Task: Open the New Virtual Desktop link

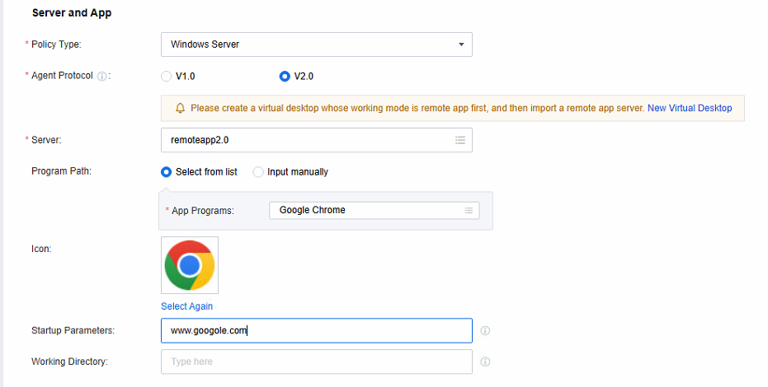Action: (689, 108)
